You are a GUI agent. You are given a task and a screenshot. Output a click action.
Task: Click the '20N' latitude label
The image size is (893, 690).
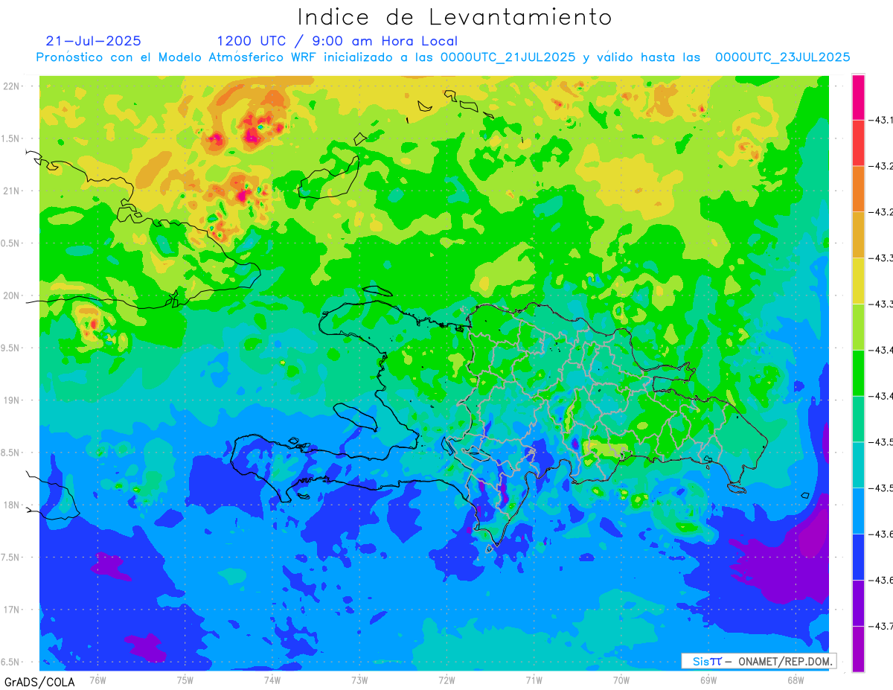pyautogui.click(x=11, y=296)
